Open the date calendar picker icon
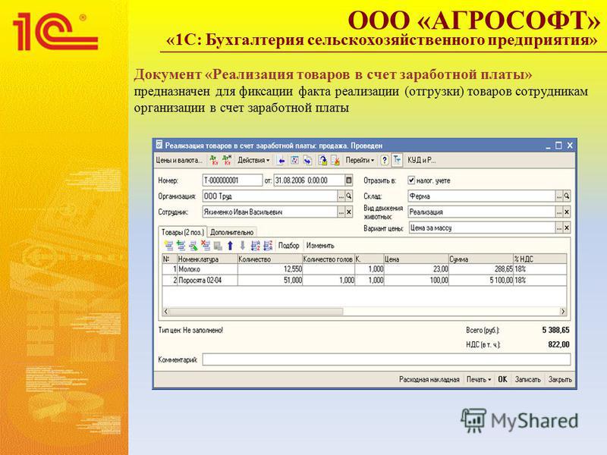The width and height of the screenshot is (607, 455). click(x=349, y=180)
